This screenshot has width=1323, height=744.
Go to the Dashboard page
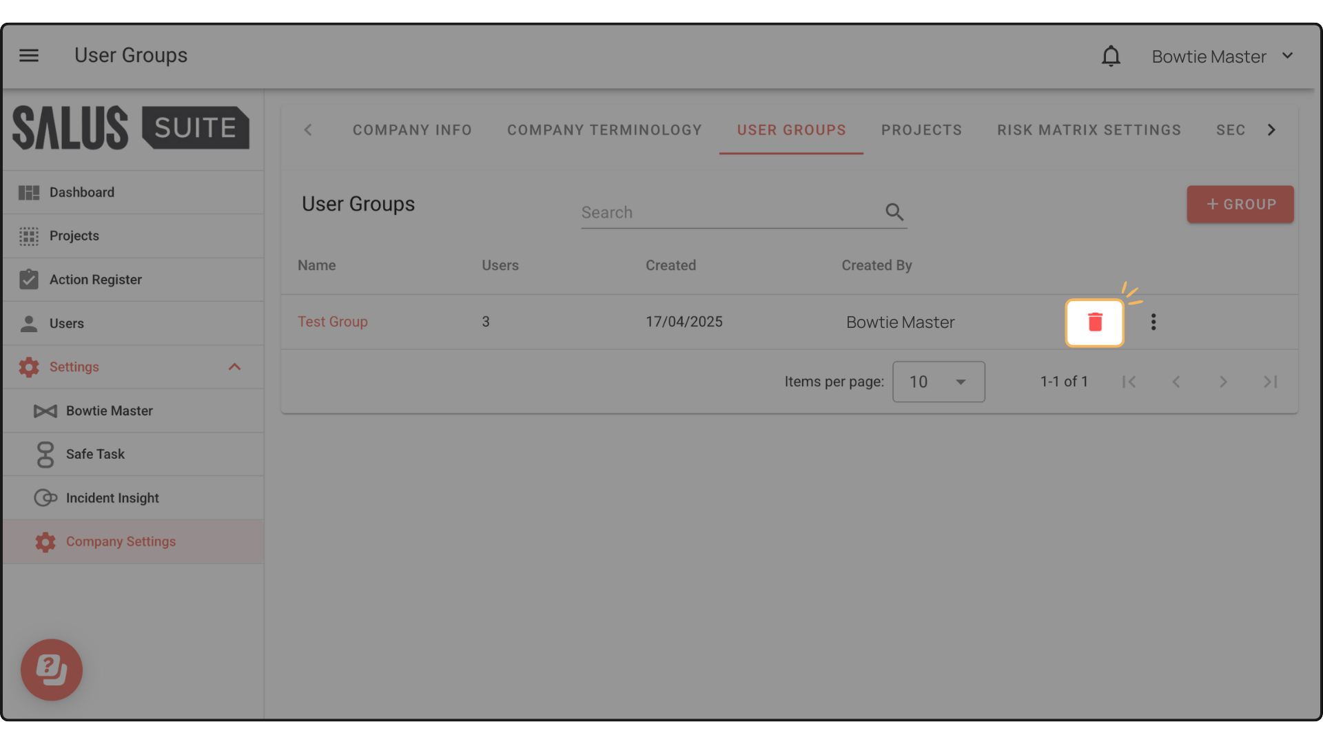[x=81, y=193]
